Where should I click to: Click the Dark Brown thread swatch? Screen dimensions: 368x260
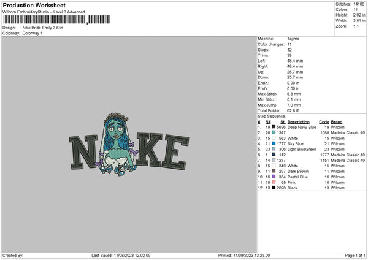[x=274, y=171]
